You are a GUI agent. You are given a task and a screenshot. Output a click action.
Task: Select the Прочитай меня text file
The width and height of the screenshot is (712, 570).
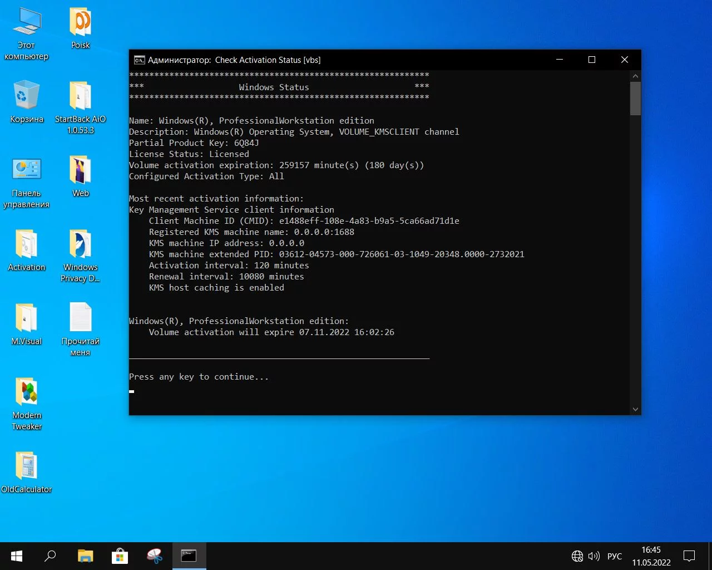click(x=80, y=319)
